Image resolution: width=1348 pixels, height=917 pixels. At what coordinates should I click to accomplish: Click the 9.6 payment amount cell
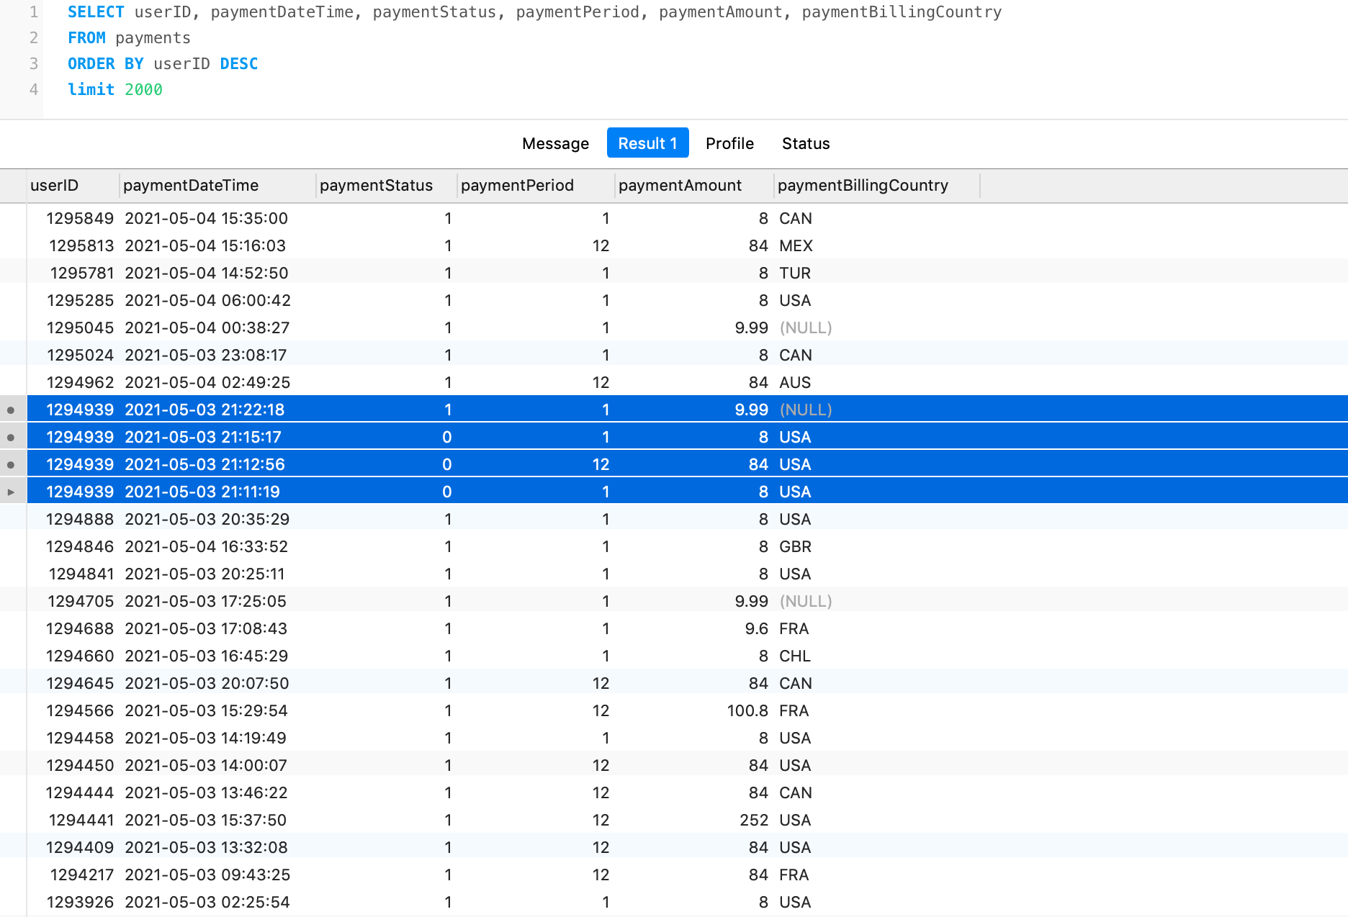[757, 628]
